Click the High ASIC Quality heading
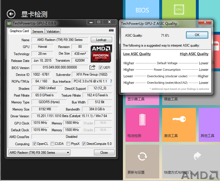Viewport: 220px width, 181px height. click(x=194, y=54)
